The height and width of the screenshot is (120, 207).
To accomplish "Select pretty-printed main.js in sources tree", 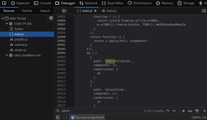I will point(27,34).
